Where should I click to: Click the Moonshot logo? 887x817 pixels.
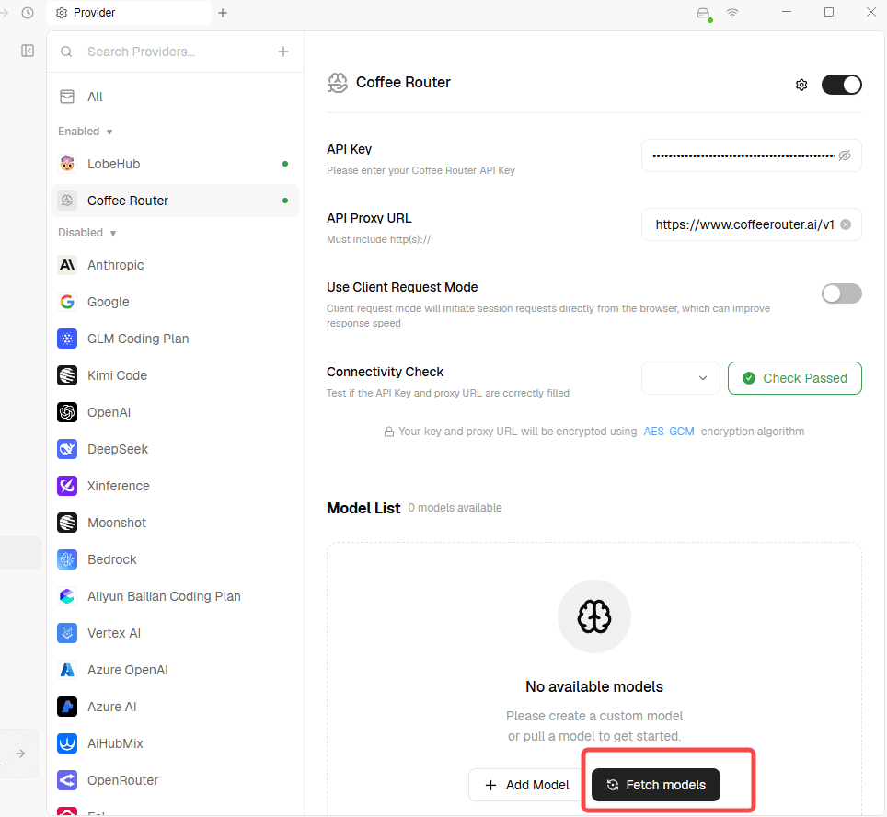point(67,523)
